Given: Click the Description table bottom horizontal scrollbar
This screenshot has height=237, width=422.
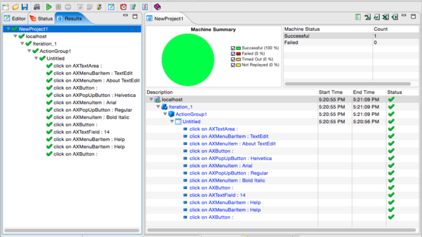Looking at the screenshot, I should (x=282, y=230).
